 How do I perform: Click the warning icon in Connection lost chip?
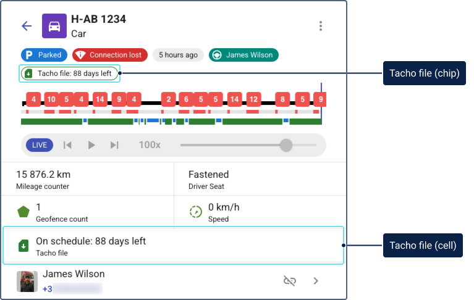(x=80, y=55)
